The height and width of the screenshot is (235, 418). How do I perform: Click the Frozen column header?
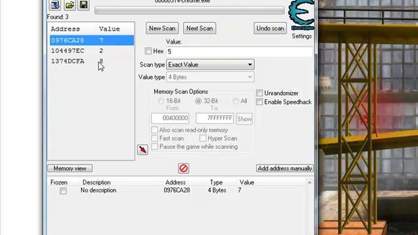pyautogui.click(x=59, y=183)
